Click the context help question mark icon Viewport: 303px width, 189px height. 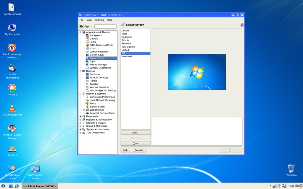tap(242, 25)
